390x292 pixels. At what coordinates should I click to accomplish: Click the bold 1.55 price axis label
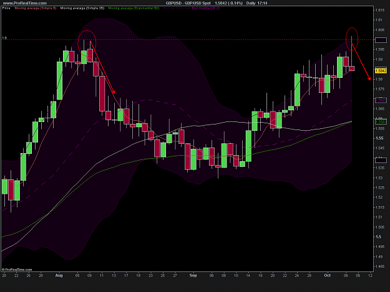click(379, 138)
